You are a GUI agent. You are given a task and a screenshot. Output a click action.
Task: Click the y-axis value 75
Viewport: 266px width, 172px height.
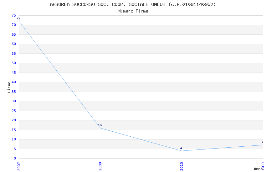[x=14, y=15]
